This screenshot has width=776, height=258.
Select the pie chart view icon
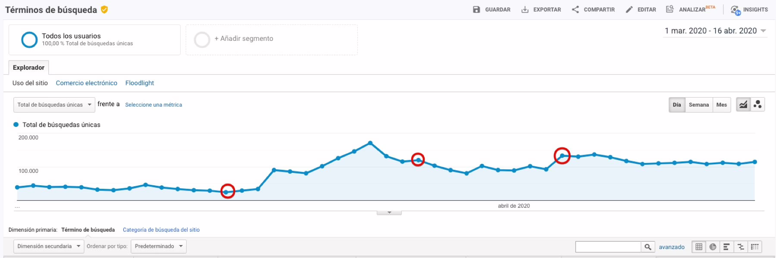[713, 247]
